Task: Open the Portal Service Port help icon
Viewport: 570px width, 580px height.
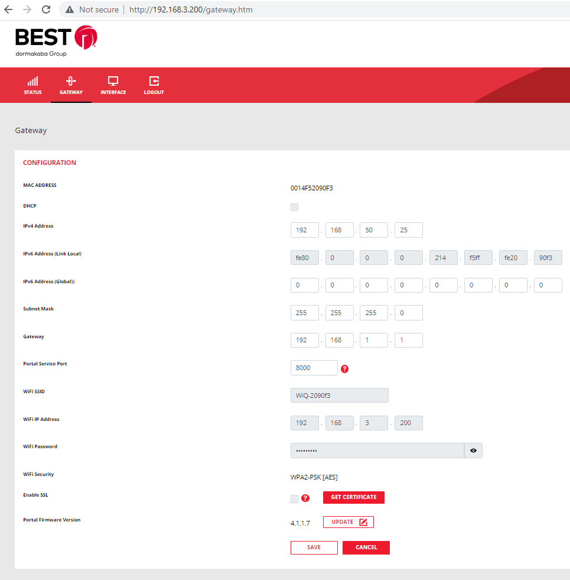Action: [344, 368]
